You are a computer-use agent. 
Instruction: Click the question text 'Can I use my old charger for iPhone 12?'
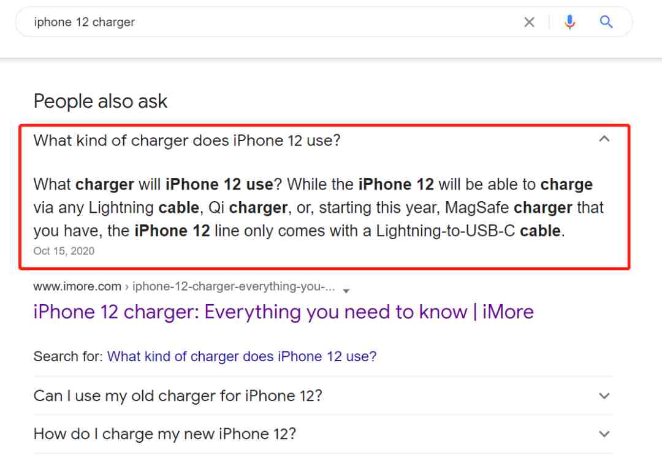[x=178, y=396]
